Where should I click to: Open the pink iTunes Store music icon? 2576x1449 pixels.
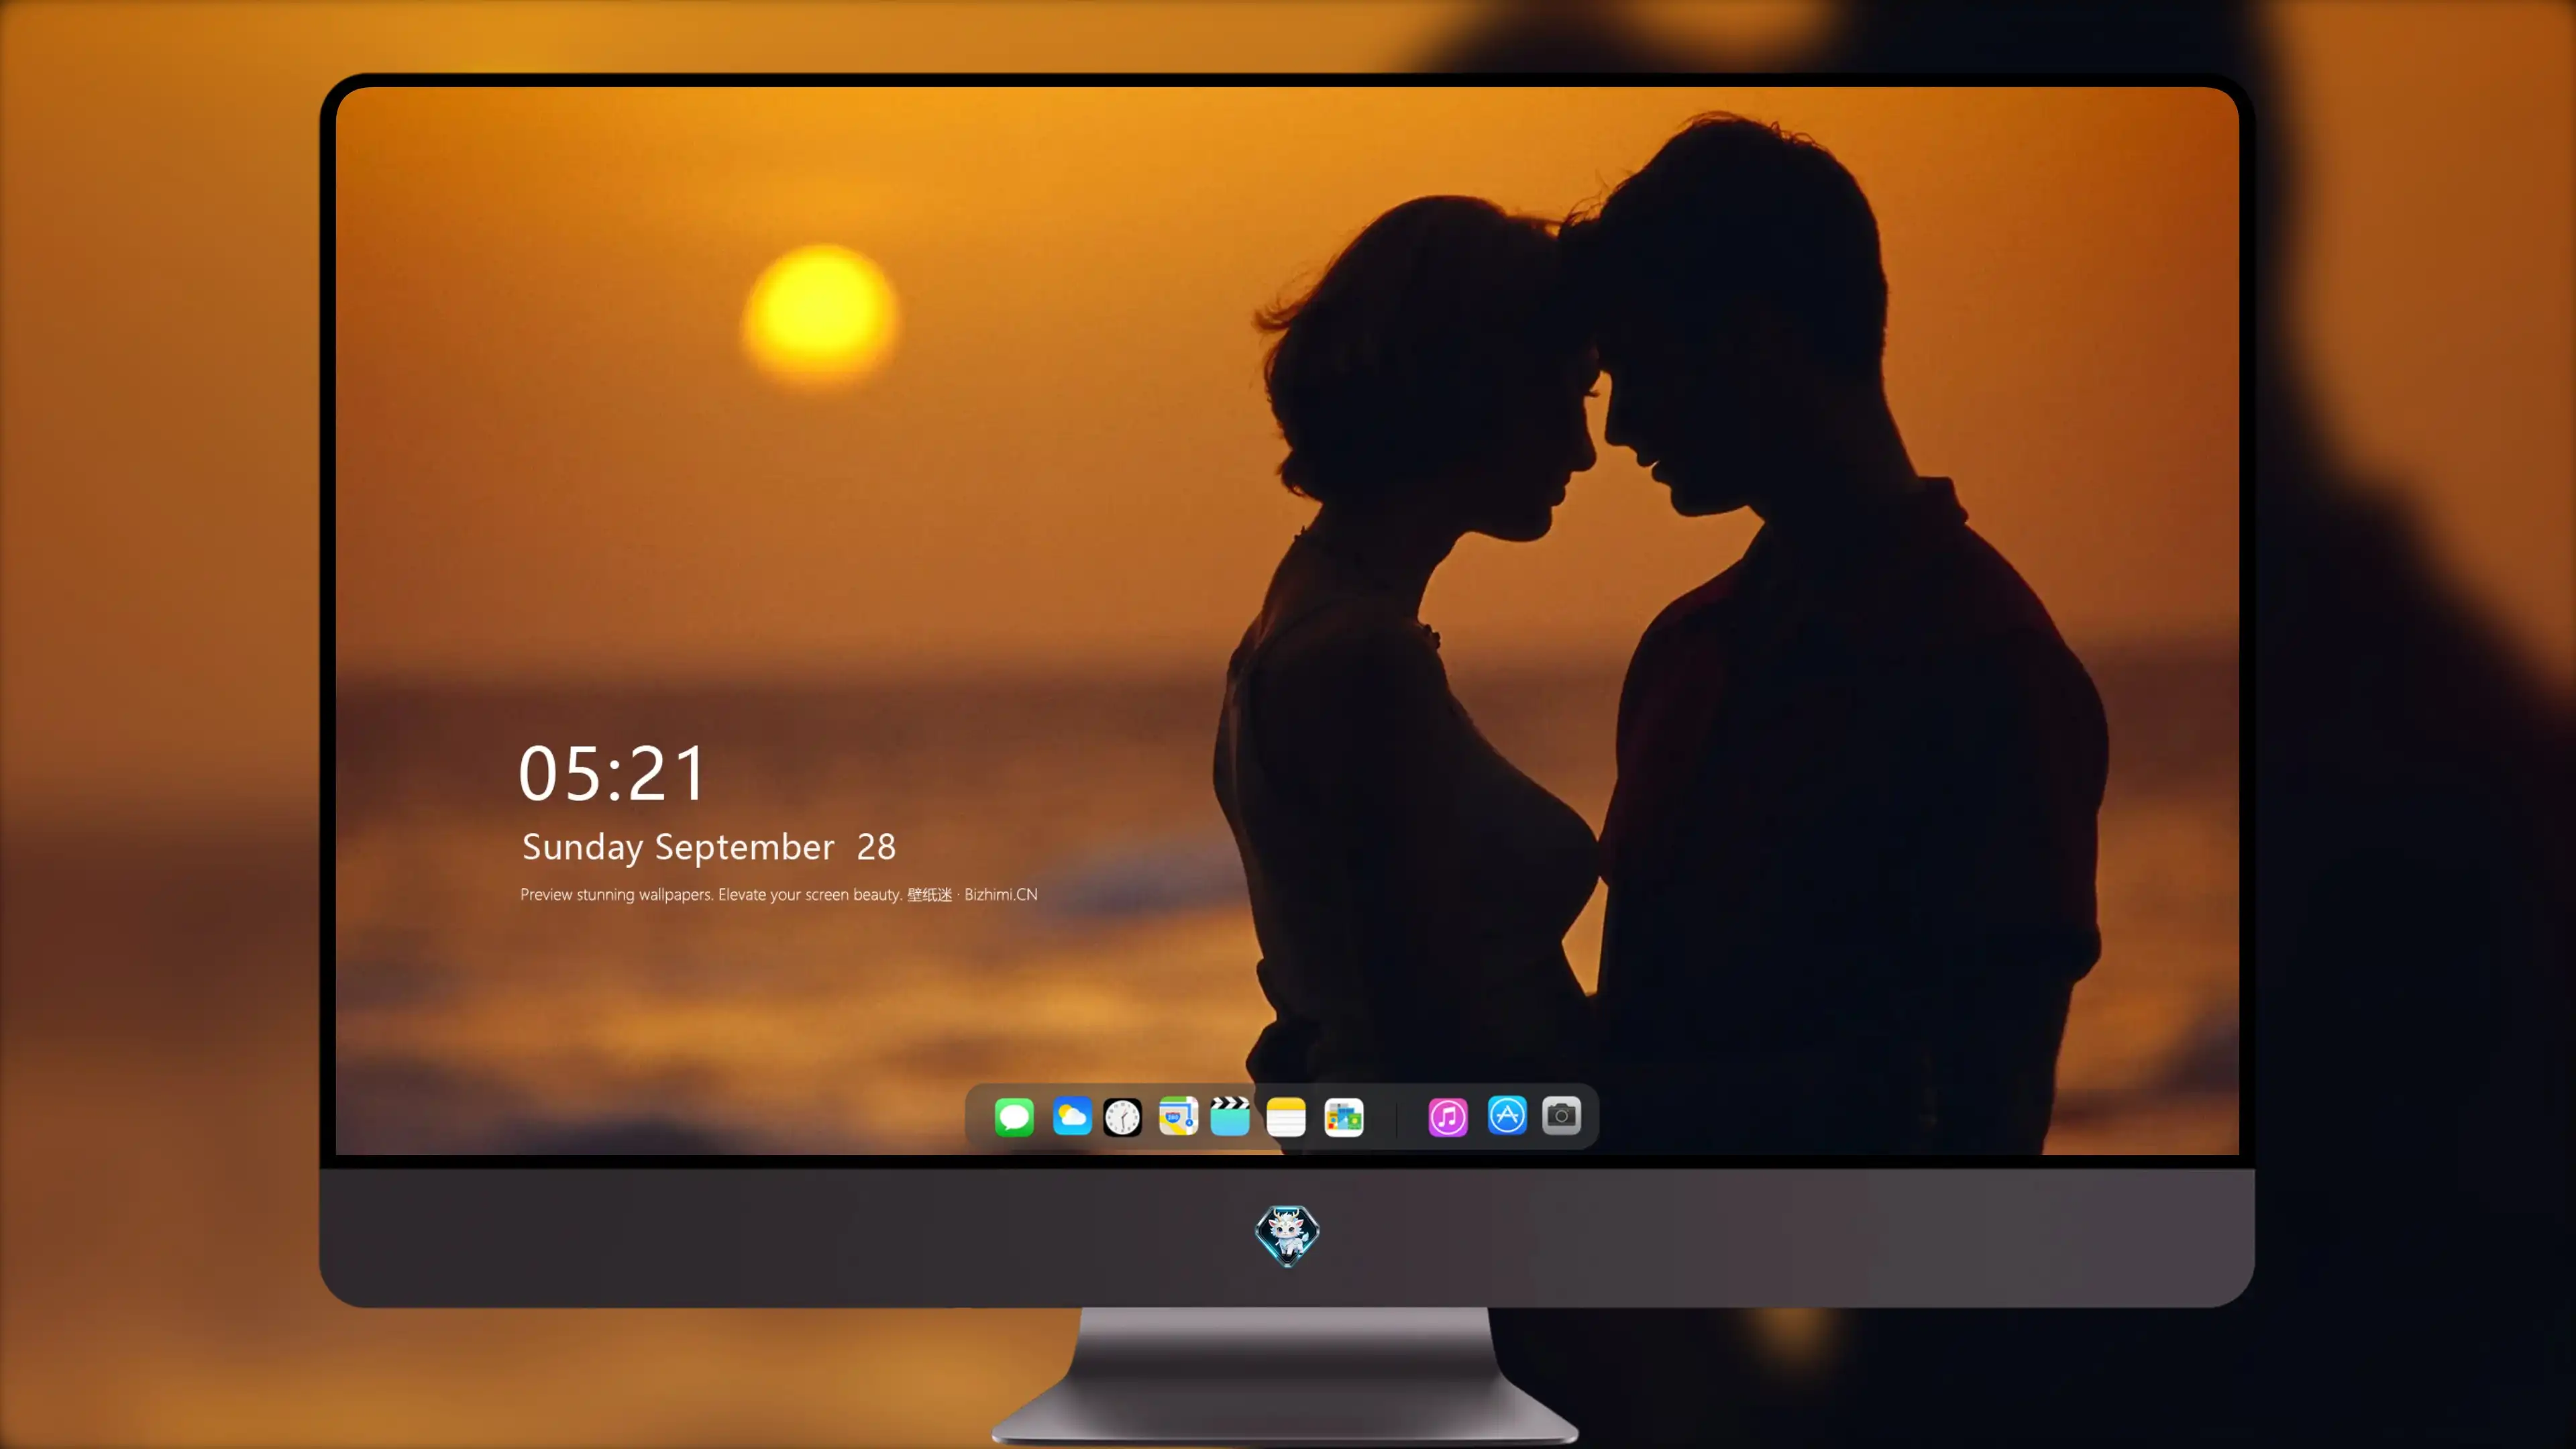[1448, 1117]
